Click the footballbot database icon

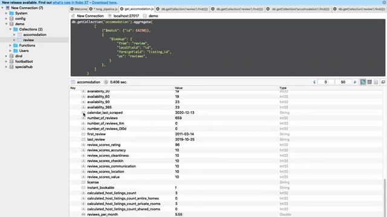[x=11, y=61]
